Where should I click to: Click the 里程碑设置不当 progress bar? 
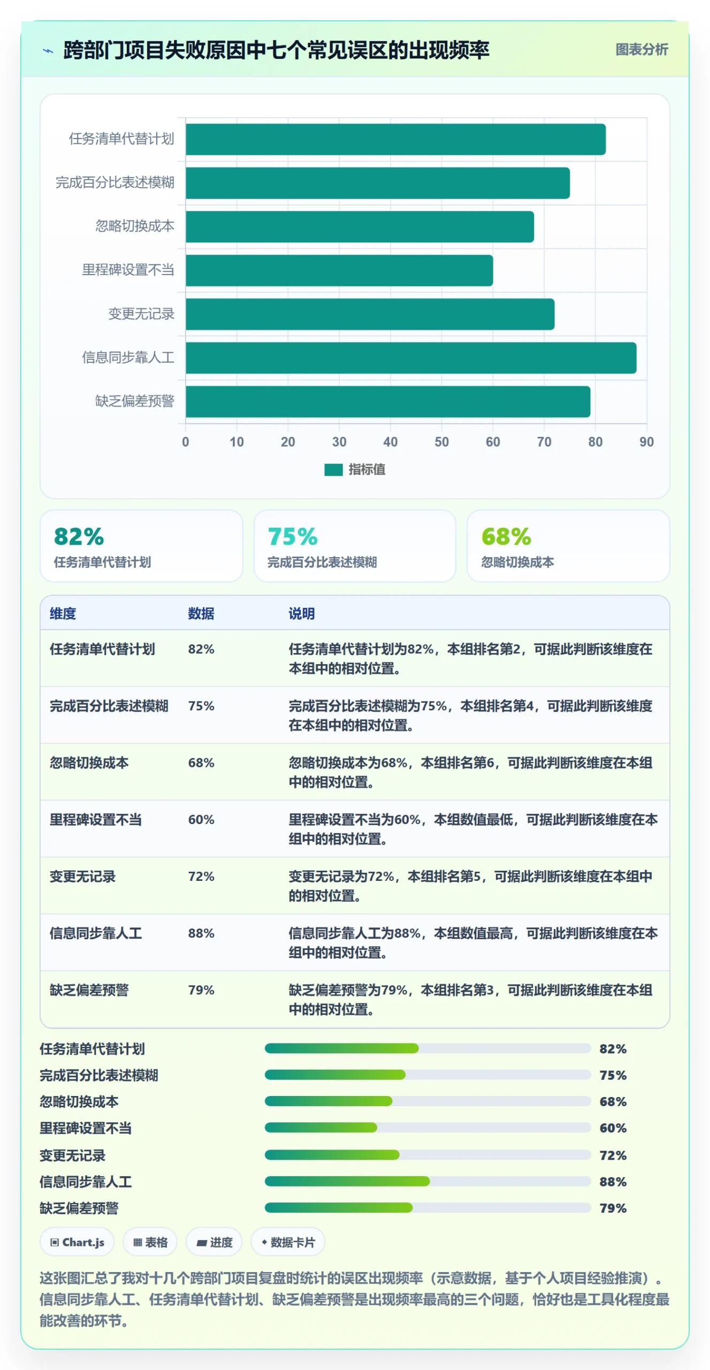point(427,1128)
